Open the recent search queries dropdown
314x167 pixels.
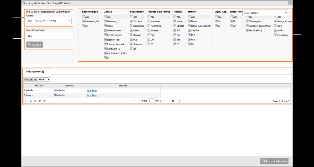[x=48, y=21]
